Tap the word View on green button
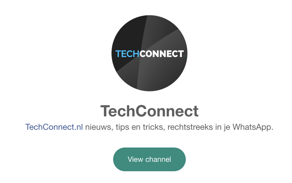This screenshot has width=292, height=183. point(135,159)
